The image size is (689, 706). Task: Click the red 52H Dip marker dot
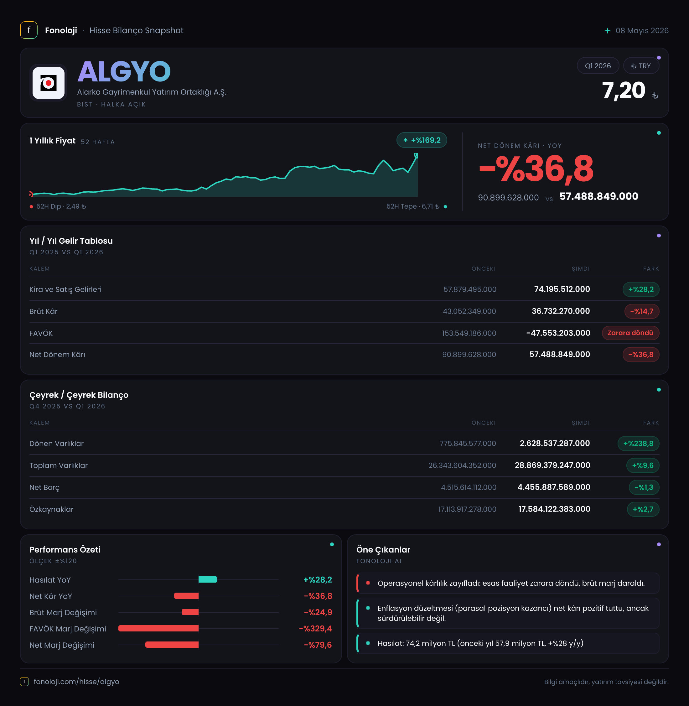[32, 207]
